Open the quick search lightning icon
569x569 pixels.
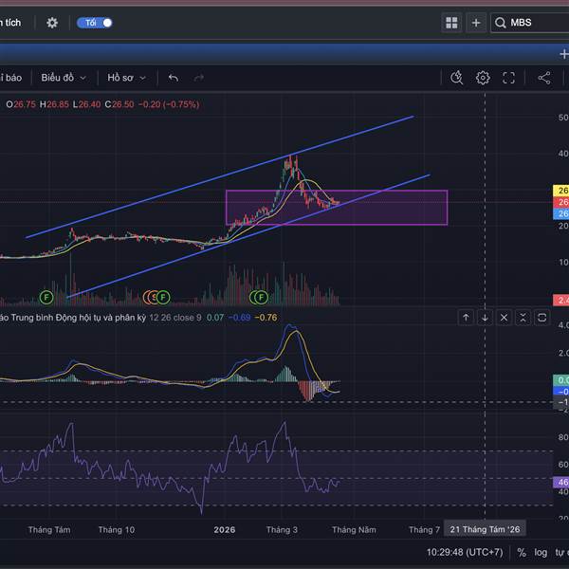pyautogui.click(x=456, y=78)
